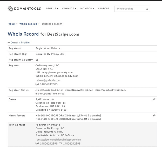Click the GoDaddy.com, LLC registrar name

pos(47,66)
